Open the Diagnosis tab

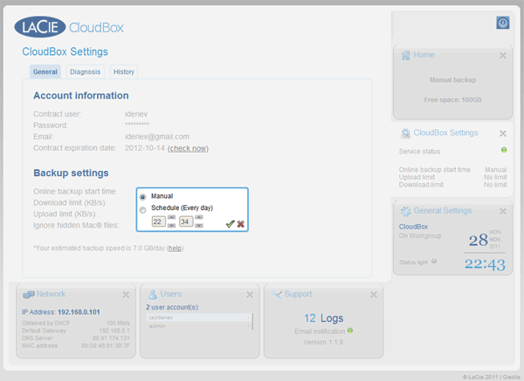click(x=86, y=71)
